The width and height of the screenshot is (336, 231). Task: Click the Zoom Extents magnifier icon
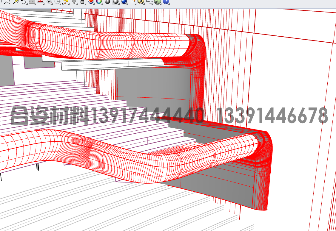[x=7, y=2]
